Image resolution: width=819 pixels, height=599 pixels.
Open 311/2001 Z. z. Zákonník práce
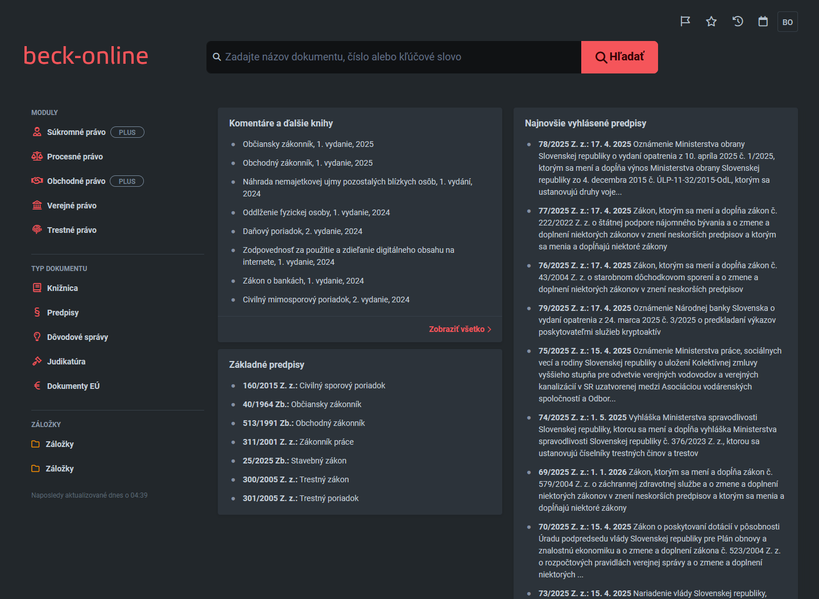[298, 442]
